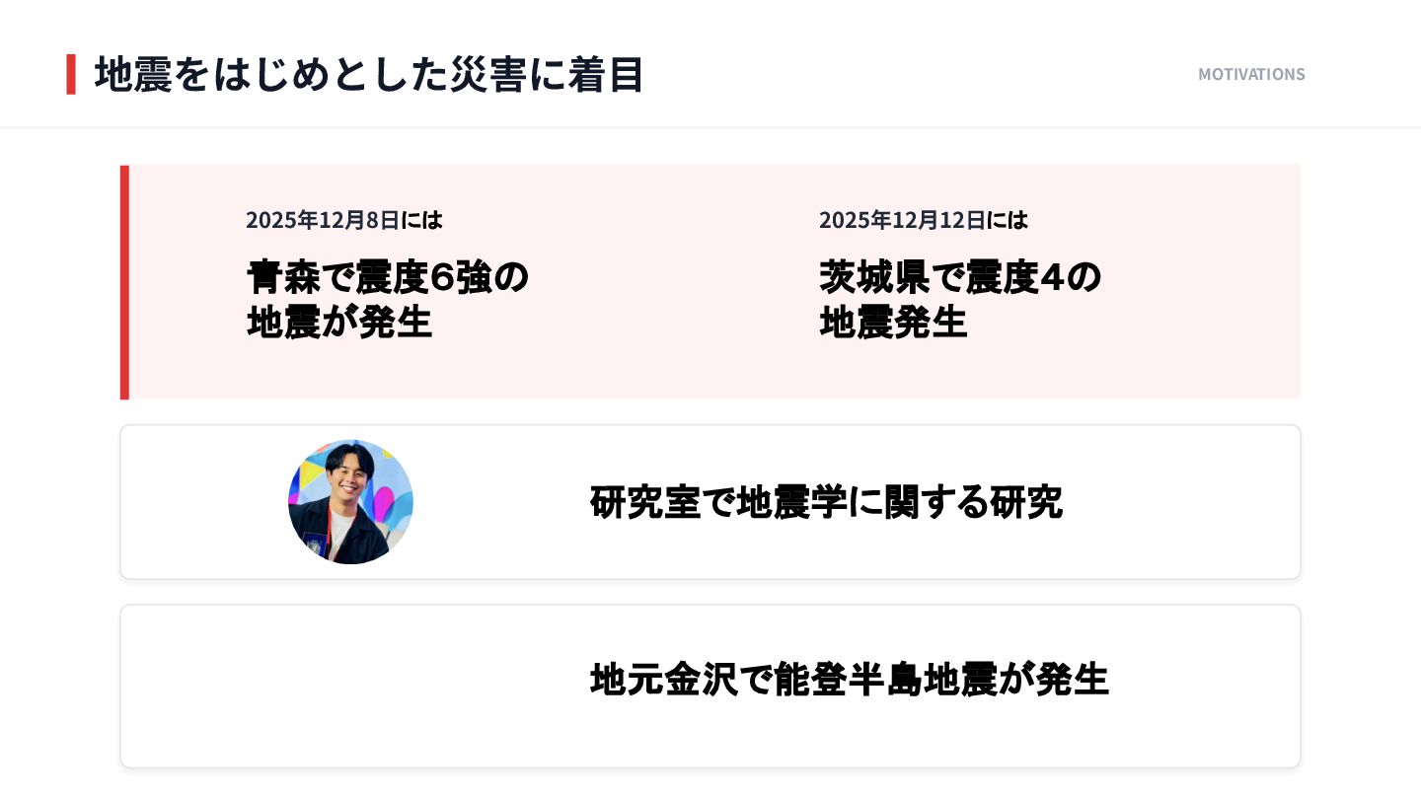Click the date text 2025年12月12日には

point(923,220)
